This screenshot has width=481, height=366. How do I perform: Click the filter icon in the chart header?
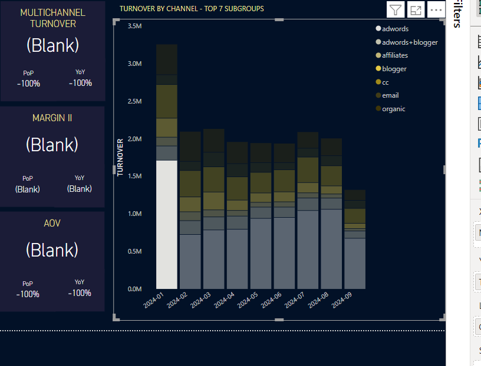[396, 10]
